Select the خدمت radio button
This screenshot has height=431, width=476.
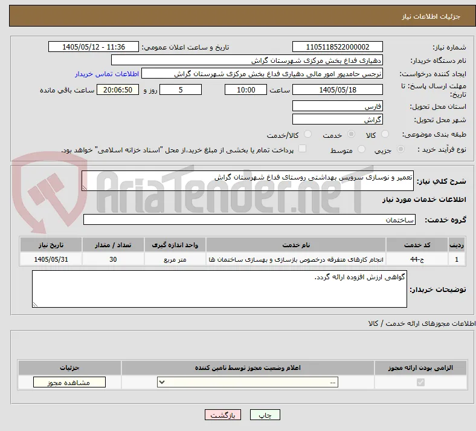pyautogui.click(x=351, y=134)
